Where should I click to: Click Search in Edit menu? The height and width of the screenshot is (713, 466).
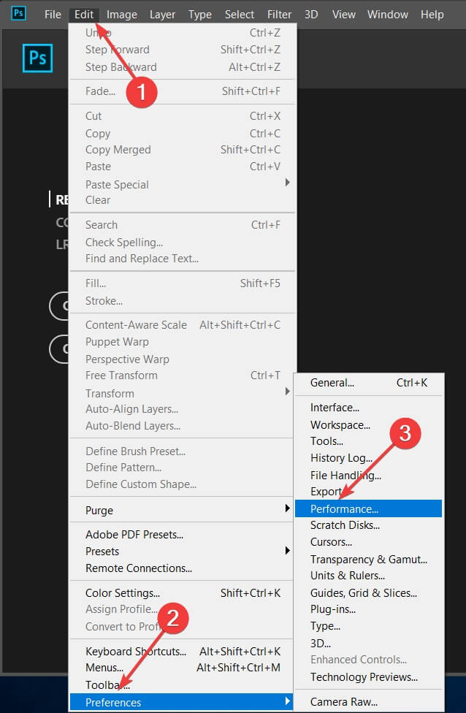pyautogui.click(x=183, y=224)
